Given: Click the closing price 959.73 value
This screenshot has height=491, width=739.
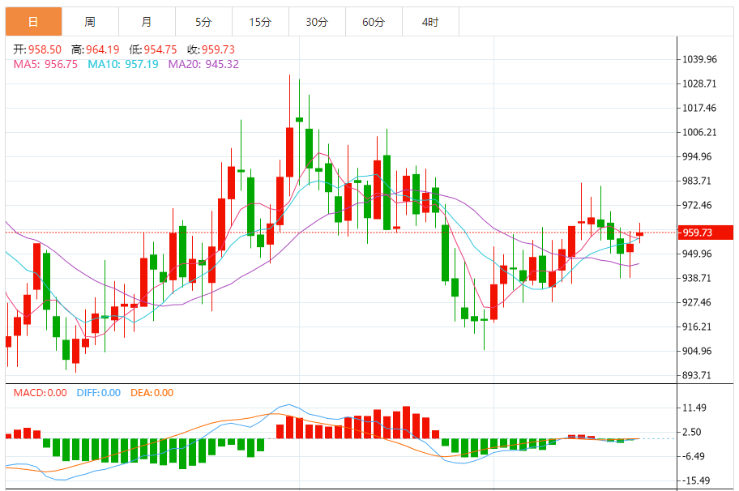Looking at the screenshot, I should tap(218, 49).
